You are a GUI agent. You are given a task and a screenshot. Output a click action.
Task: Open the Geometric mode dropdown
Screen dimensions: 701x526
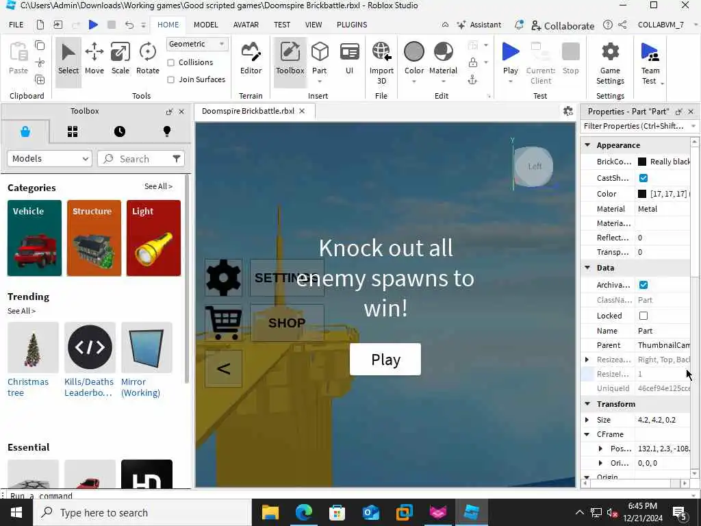[196, 44]
